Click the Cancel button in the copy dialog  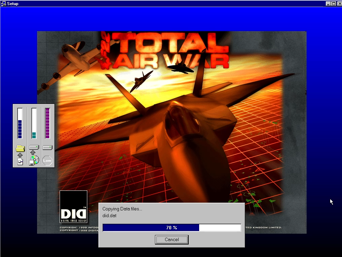pyautogui.click(x=172, y=239)
